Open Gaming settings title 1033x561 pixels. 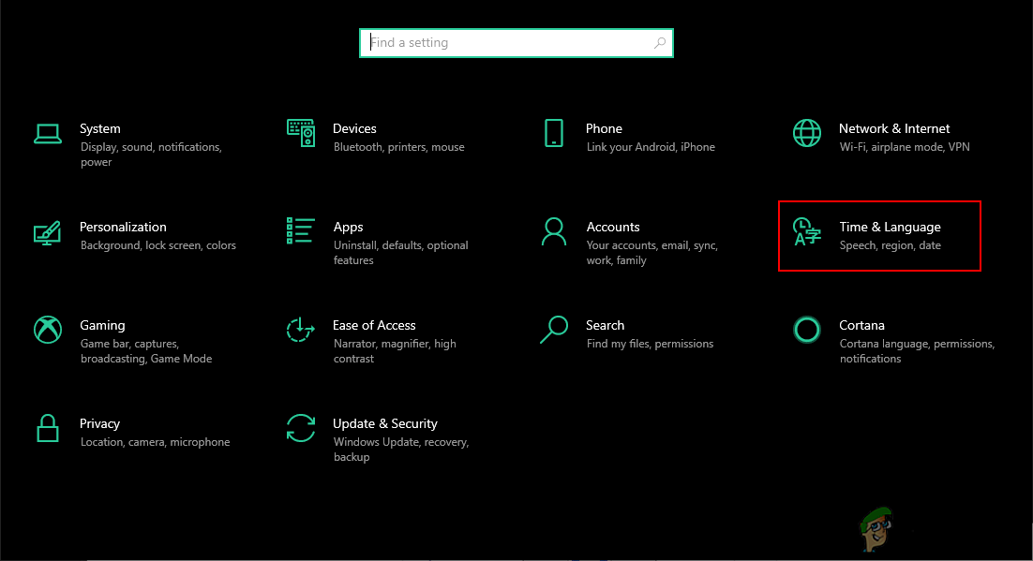tap(102, 325)
